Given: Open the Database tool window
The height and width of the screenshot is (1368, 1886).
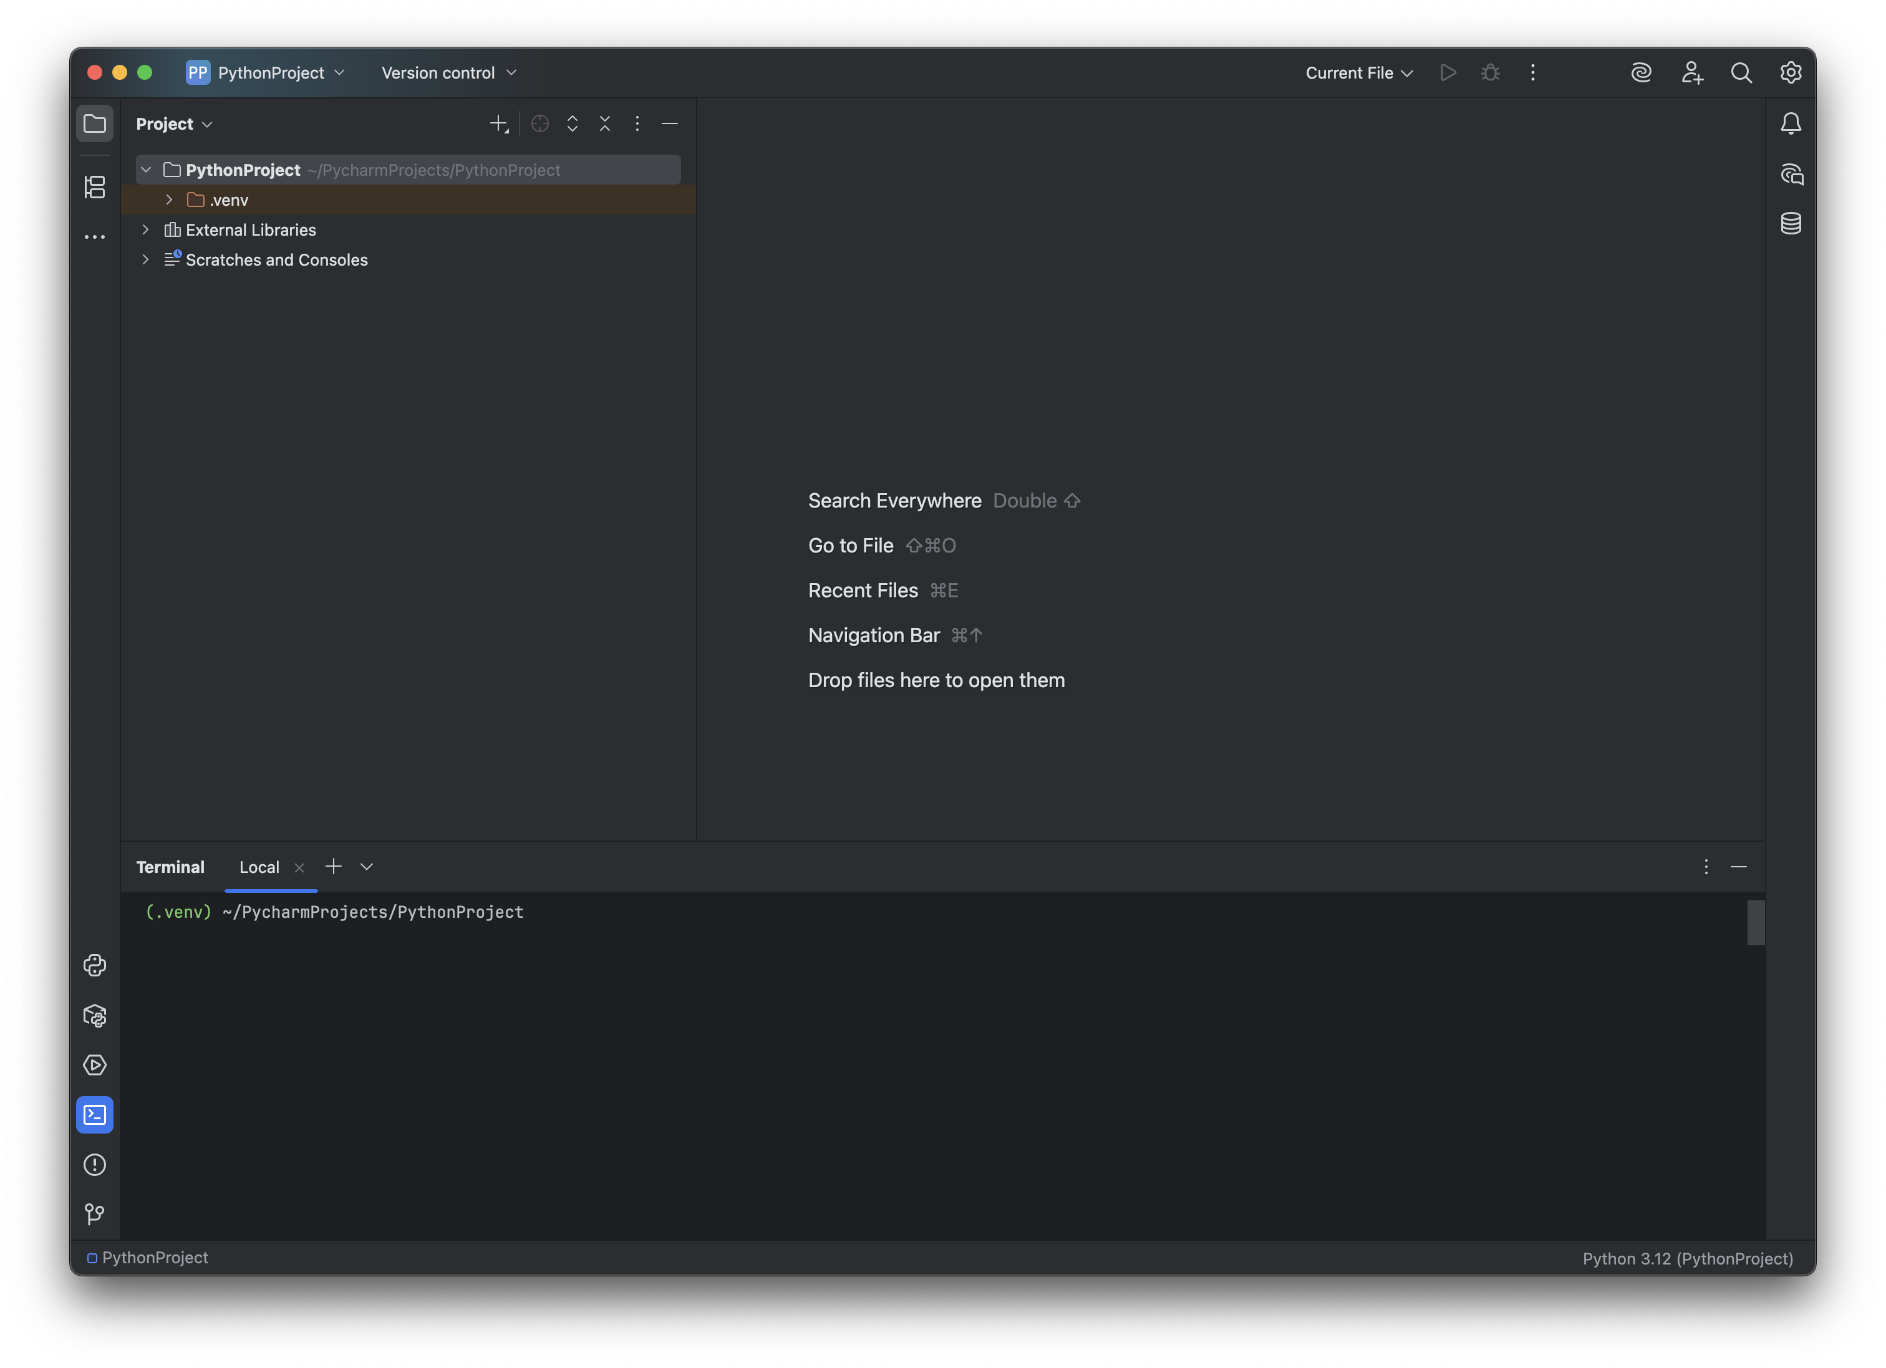Looking at the screenshot, I should (1791, 224).
